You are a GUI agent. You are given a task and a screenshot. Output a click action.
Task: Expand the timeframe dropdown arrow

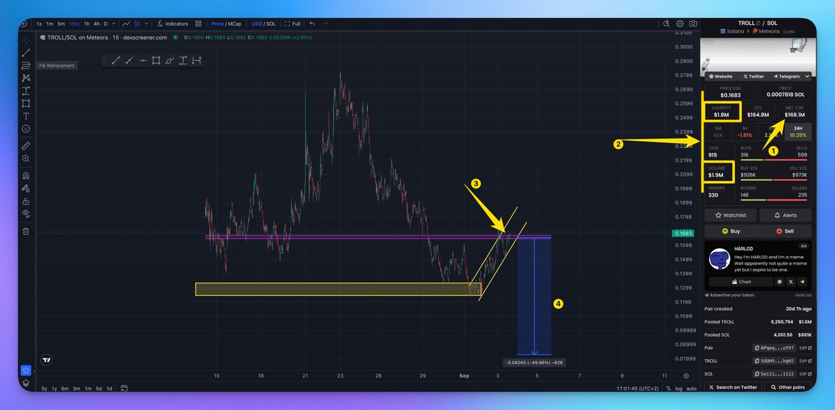pos(113,24)
